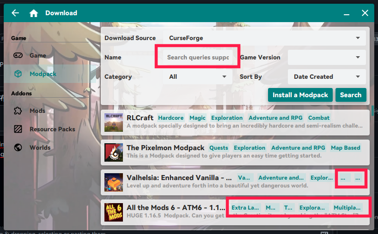Open All the Mods 6 thumbnail

click(114, 212)
